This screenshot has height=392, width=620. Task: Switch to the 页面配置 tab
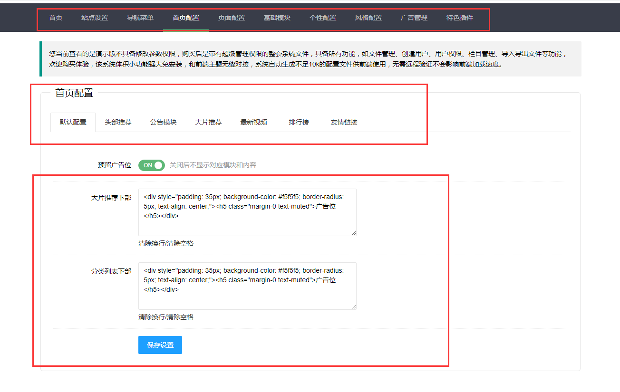(x=231, y=18)
